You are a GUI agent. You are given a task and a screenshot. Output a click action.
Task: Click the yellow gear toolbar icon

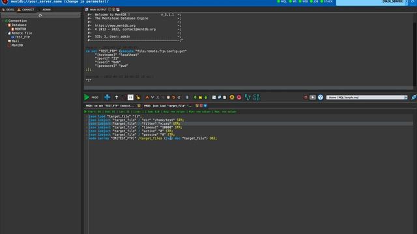[232, 97]
